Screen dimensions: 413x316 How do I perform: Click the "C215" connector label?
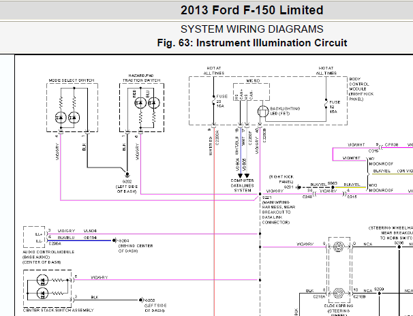point(352,197)
